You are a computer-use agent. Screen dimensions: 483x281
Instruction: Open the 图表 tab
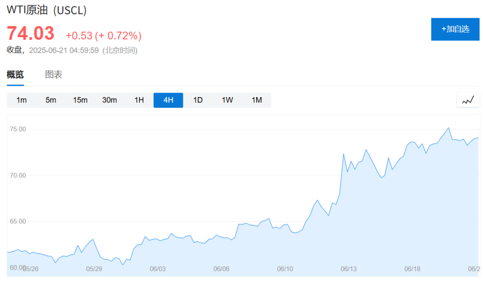click(x=54, y=75)
